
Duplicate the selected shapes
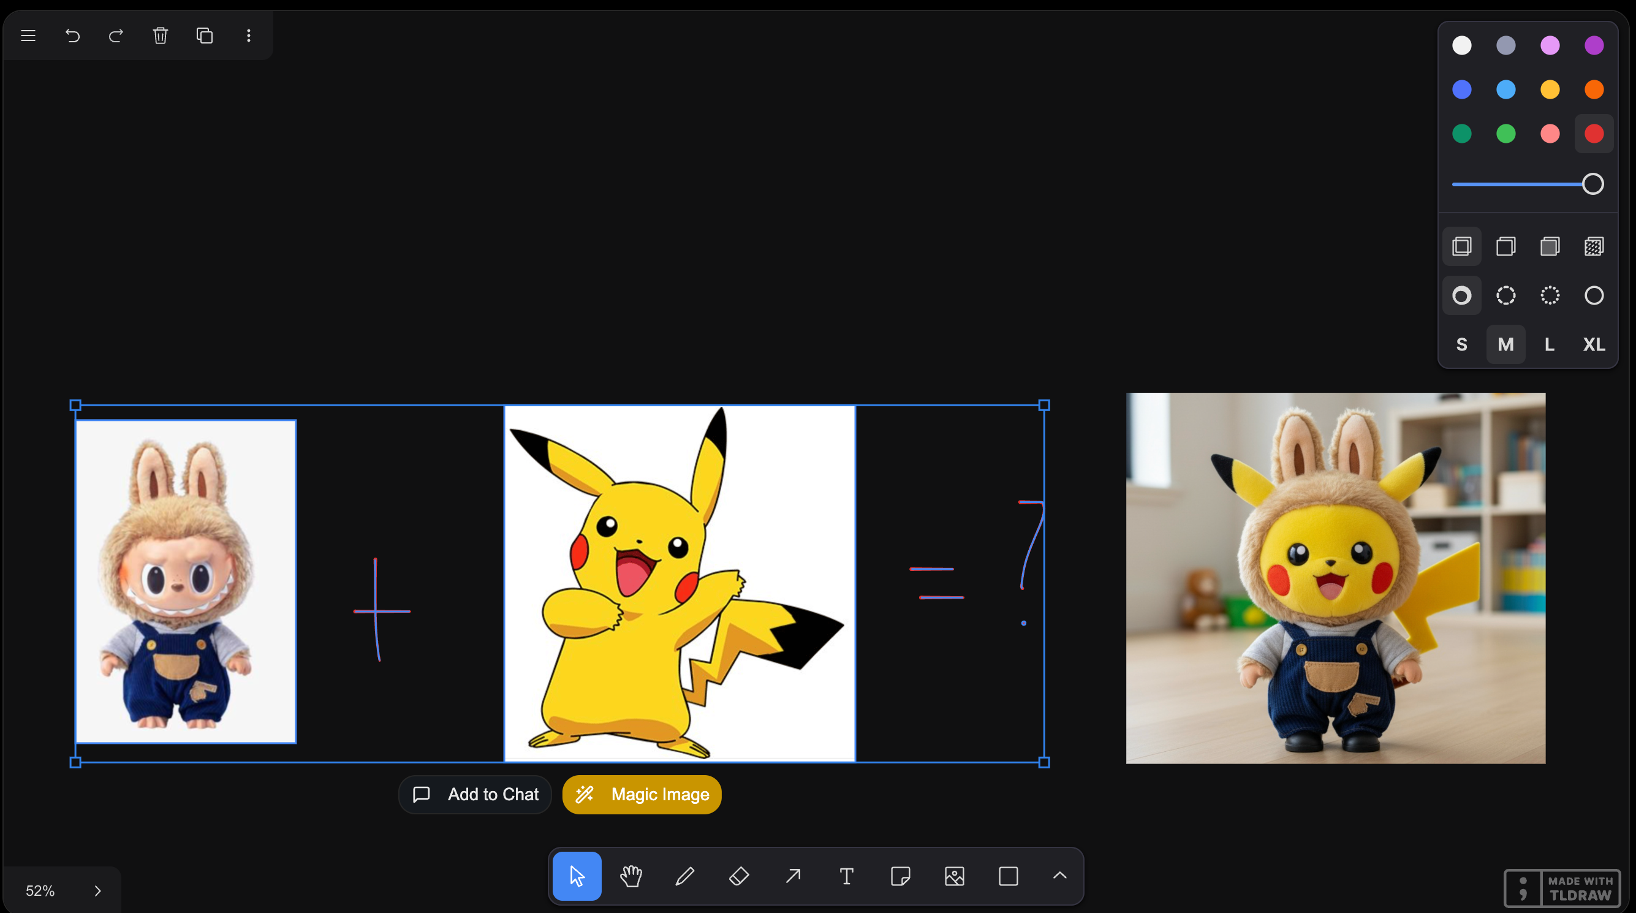205,36
